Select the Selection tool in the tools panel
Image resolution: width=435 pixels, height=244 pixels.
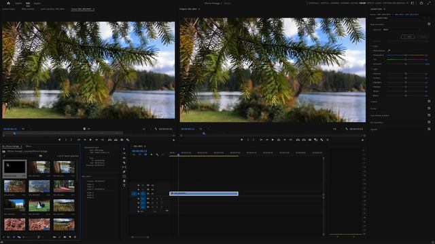click(124, 149)
